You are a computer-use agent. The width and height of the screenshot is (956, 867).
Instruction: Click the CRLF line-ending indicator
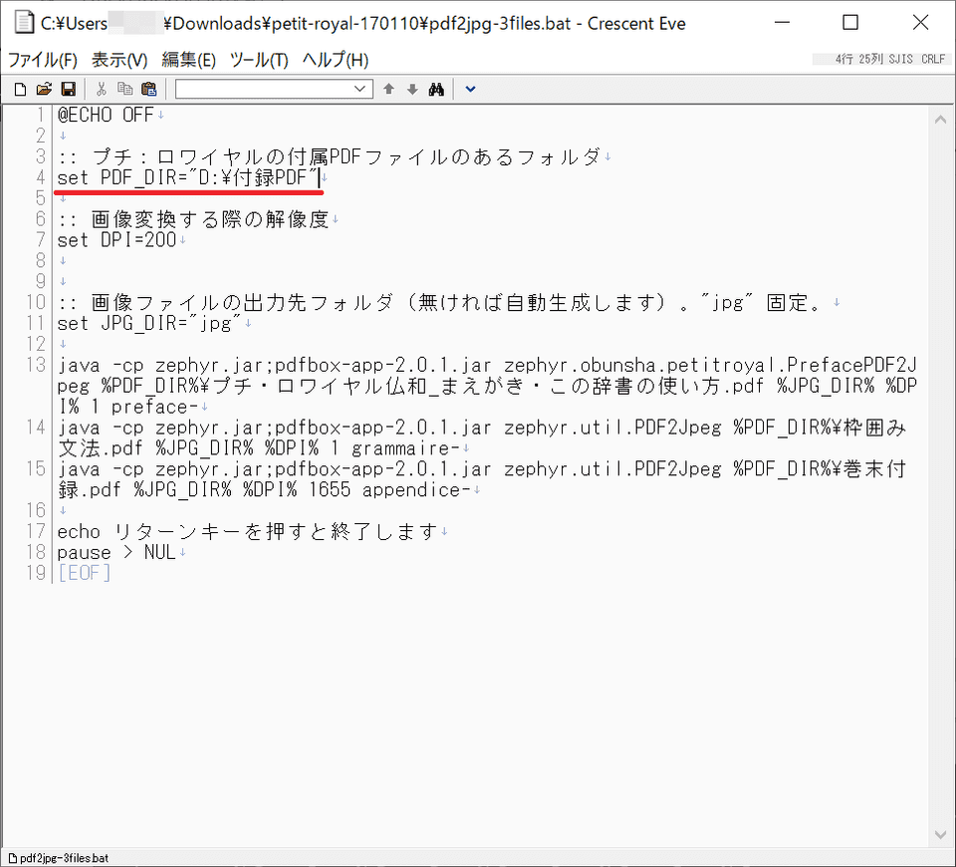[933, 59]
